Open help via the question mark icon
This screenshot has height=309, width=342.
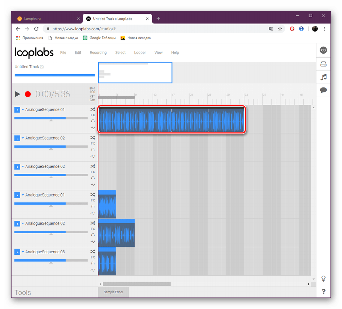(323, 291)
